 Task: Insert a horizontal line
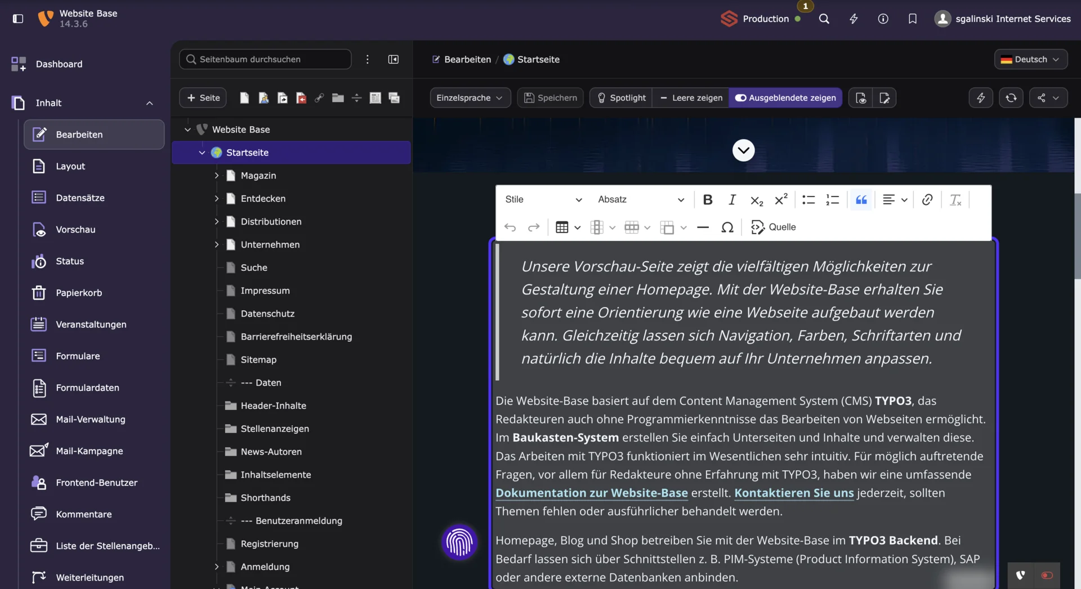click(703, 227)
